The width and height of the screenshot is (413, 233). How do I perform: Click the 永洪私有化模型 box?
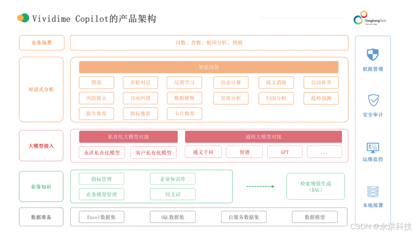coord(102,153)
